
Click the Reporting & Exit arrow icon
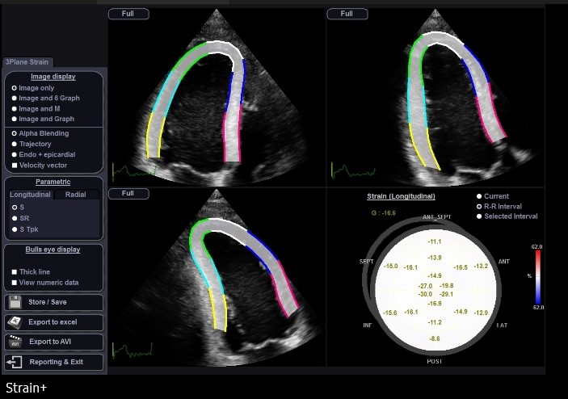pos(14,362)
